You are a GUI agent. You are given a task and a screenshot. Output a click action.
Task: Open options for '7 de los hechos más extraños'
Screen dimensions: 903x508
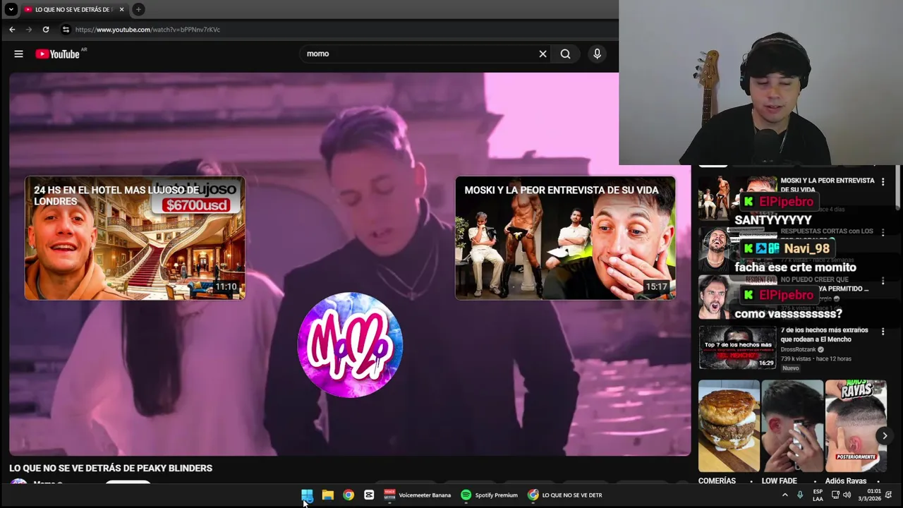(x=883, y=331)
